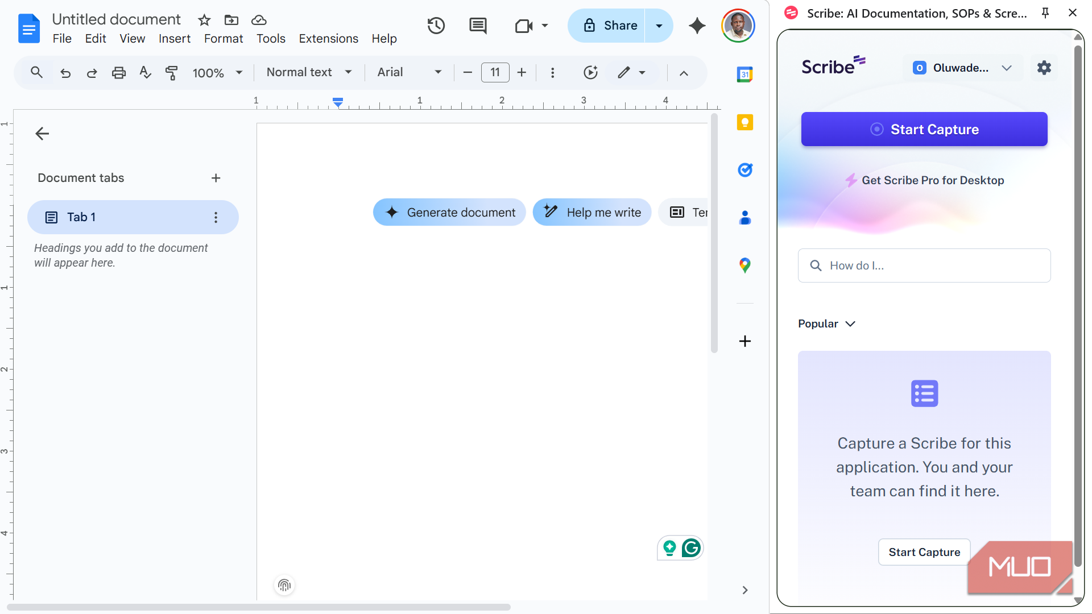Open the Insert menu
Viewport: 1092px width, 614px height.
click(175, 39)
